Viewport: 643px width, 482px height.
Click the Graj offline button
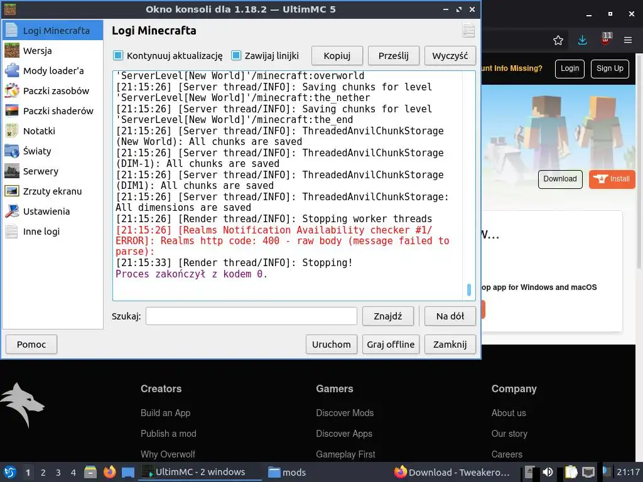click(391, 345)
